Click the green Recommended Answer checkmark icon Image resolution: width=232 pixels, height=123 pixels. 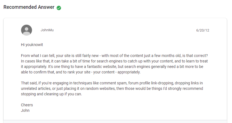(x=59, y=8)
